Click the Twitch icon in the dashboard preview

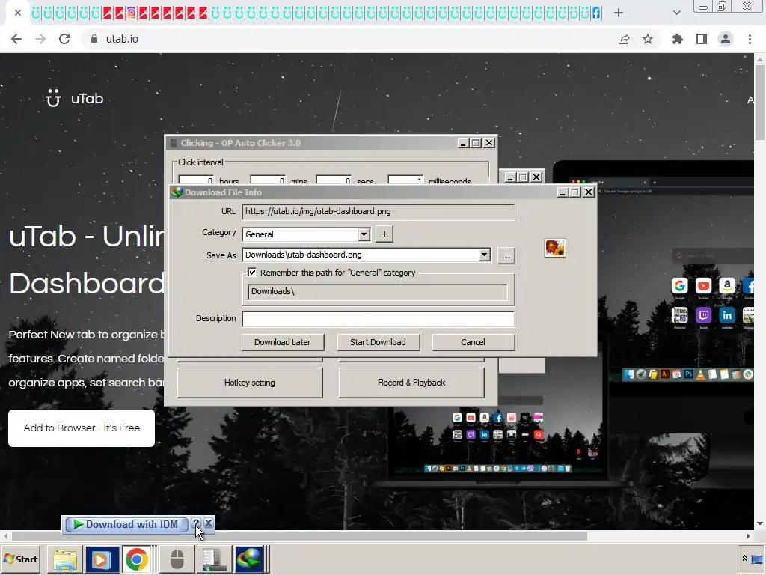point(703,315)
